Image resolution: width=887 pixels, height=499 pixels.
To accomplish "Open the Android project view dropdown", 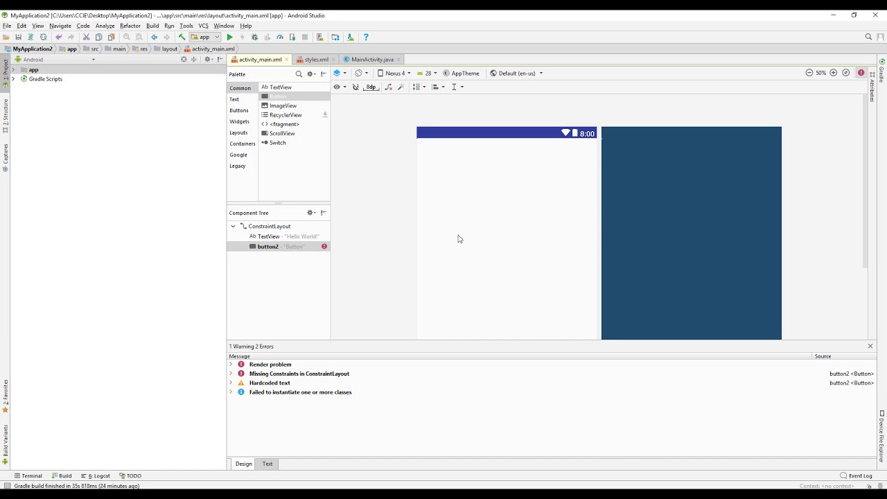I will [x=55, y=60].
